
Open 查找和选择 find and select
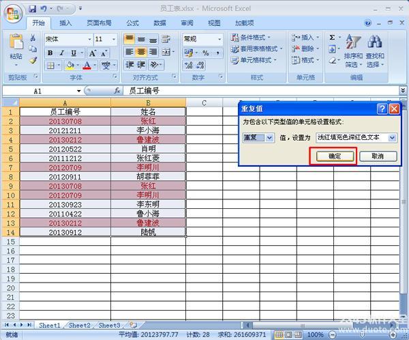pyautogui.click(x=375, y=51)
